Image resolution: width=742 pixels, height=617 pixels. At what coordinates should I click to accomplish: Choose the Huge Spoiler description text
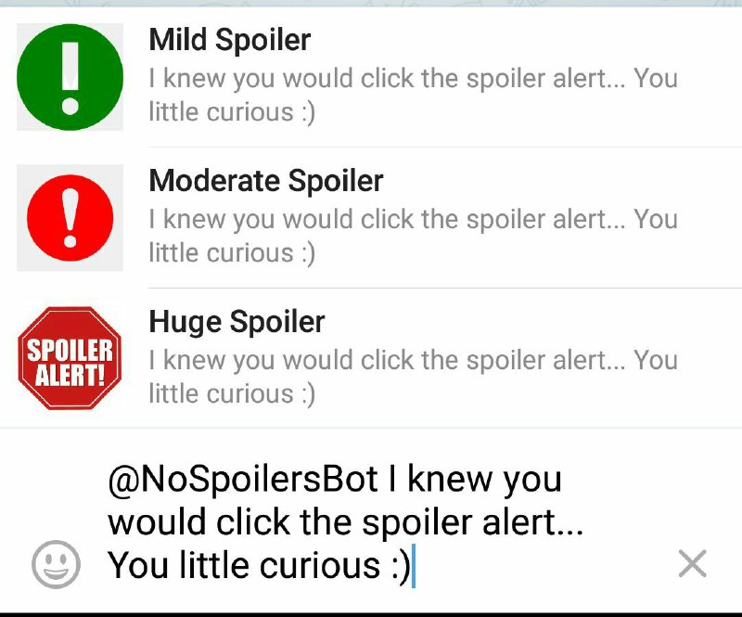413,377
